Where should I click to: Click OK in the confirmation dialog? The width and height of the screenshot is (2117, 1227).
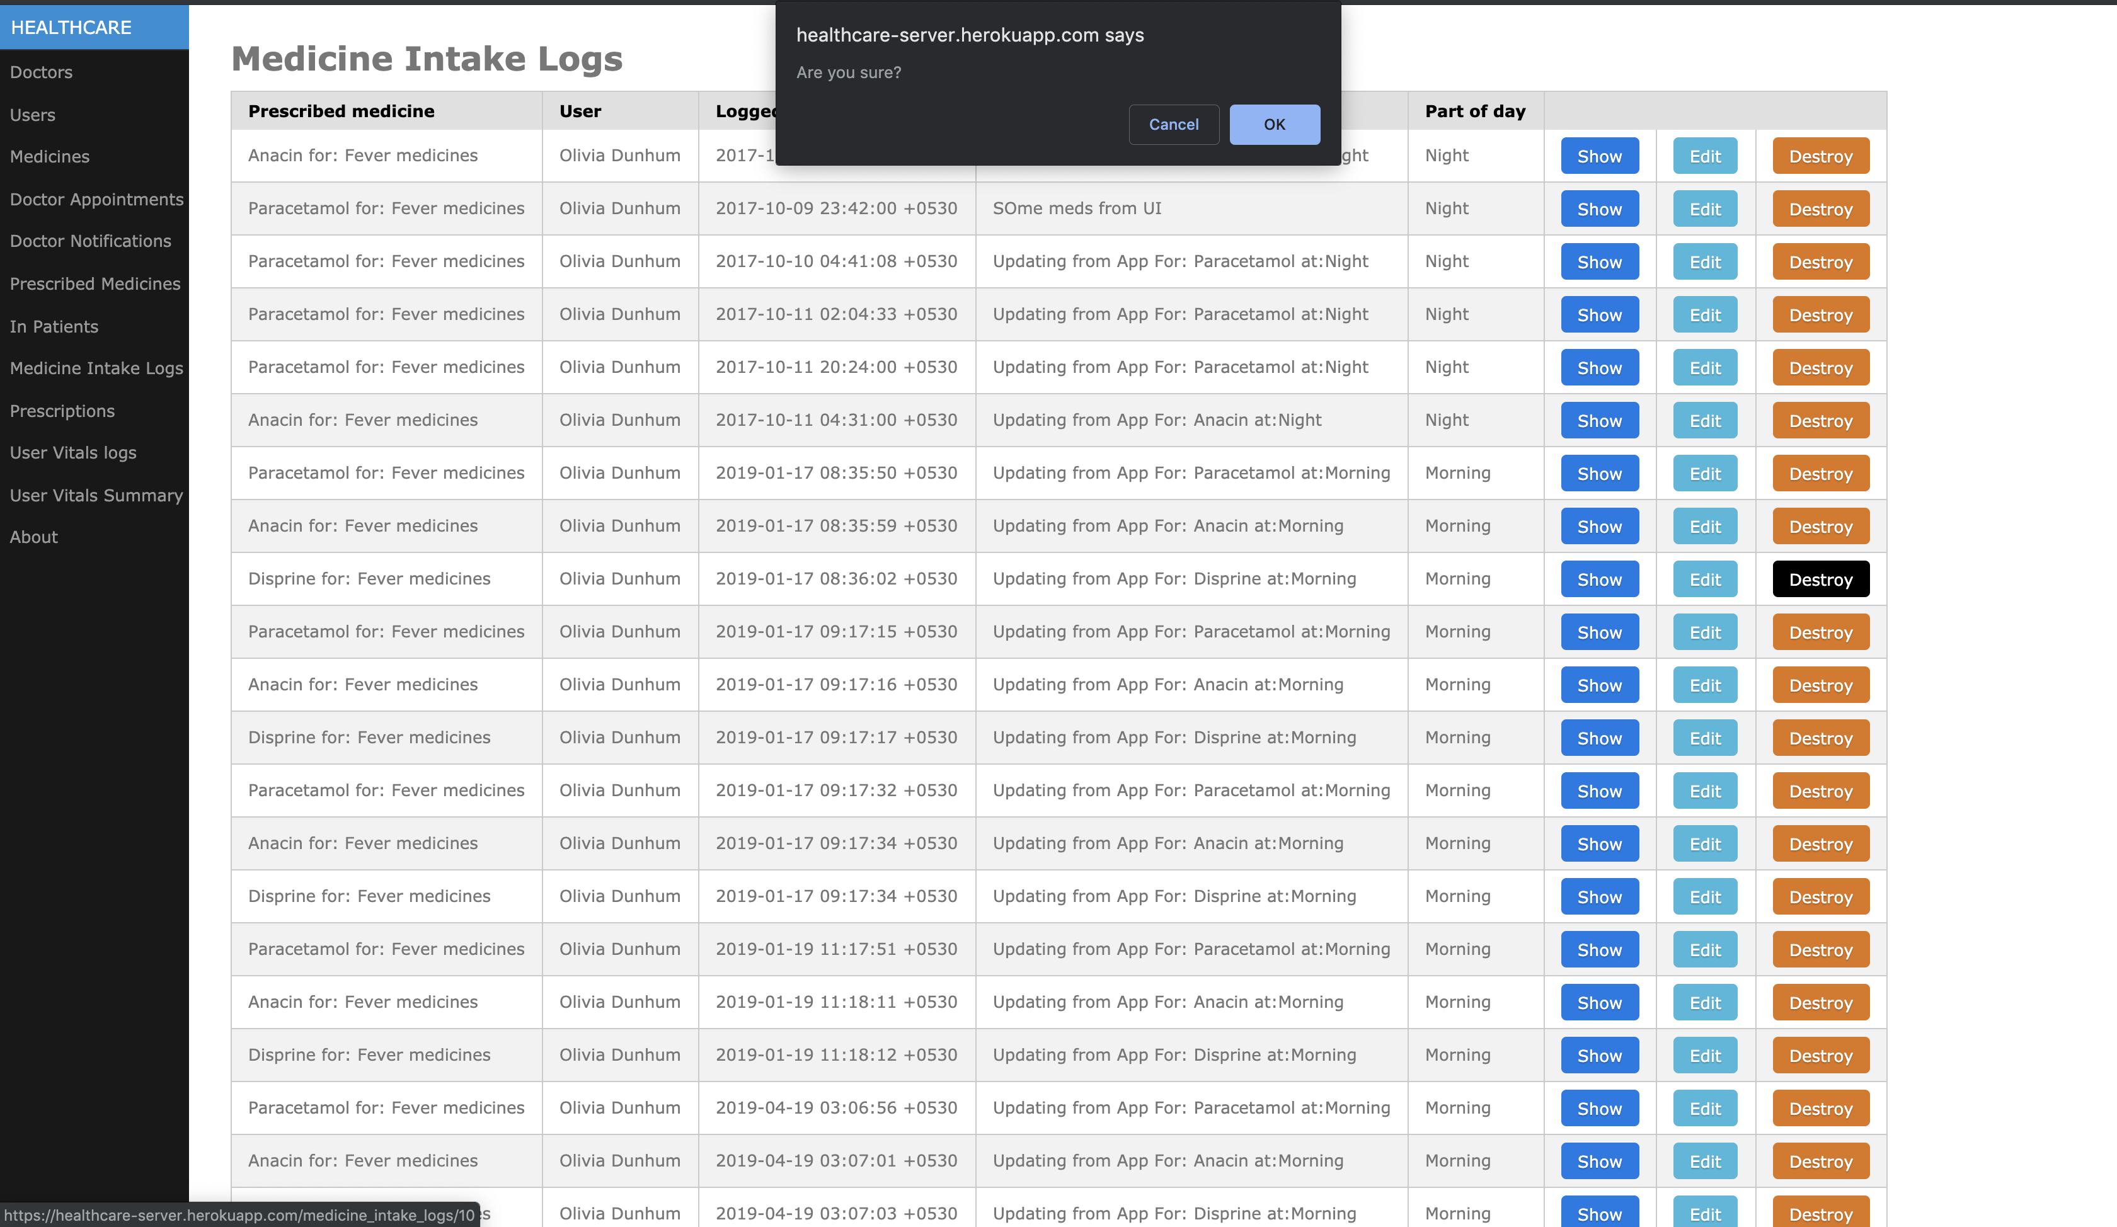click(x=1273, y=124)
